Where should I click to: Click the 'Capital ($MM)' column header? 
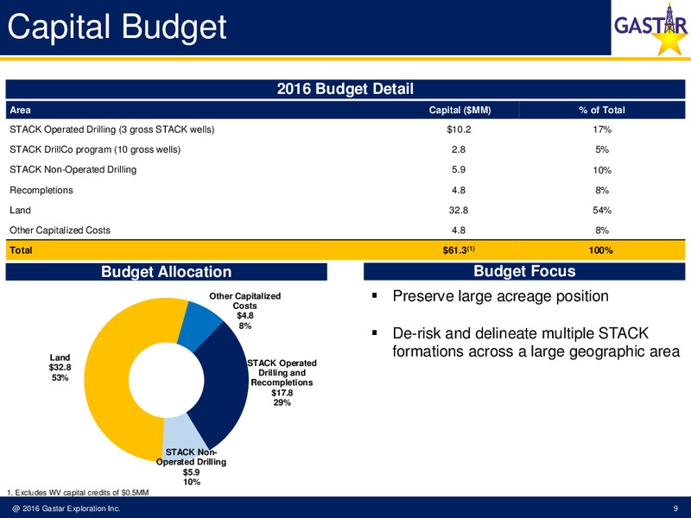(x=460, y=111)
